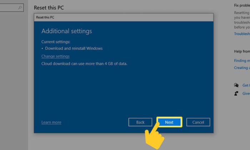Open the Get help link text
Image resolution: width=250 pixels, height=150 pixels.
coord(246,85)
